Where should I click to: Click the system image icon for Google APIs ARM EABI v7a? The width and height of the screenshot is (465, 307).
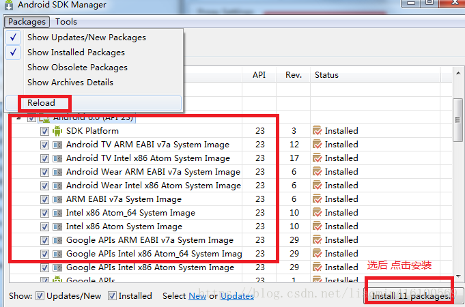click(x=57, y=240)
